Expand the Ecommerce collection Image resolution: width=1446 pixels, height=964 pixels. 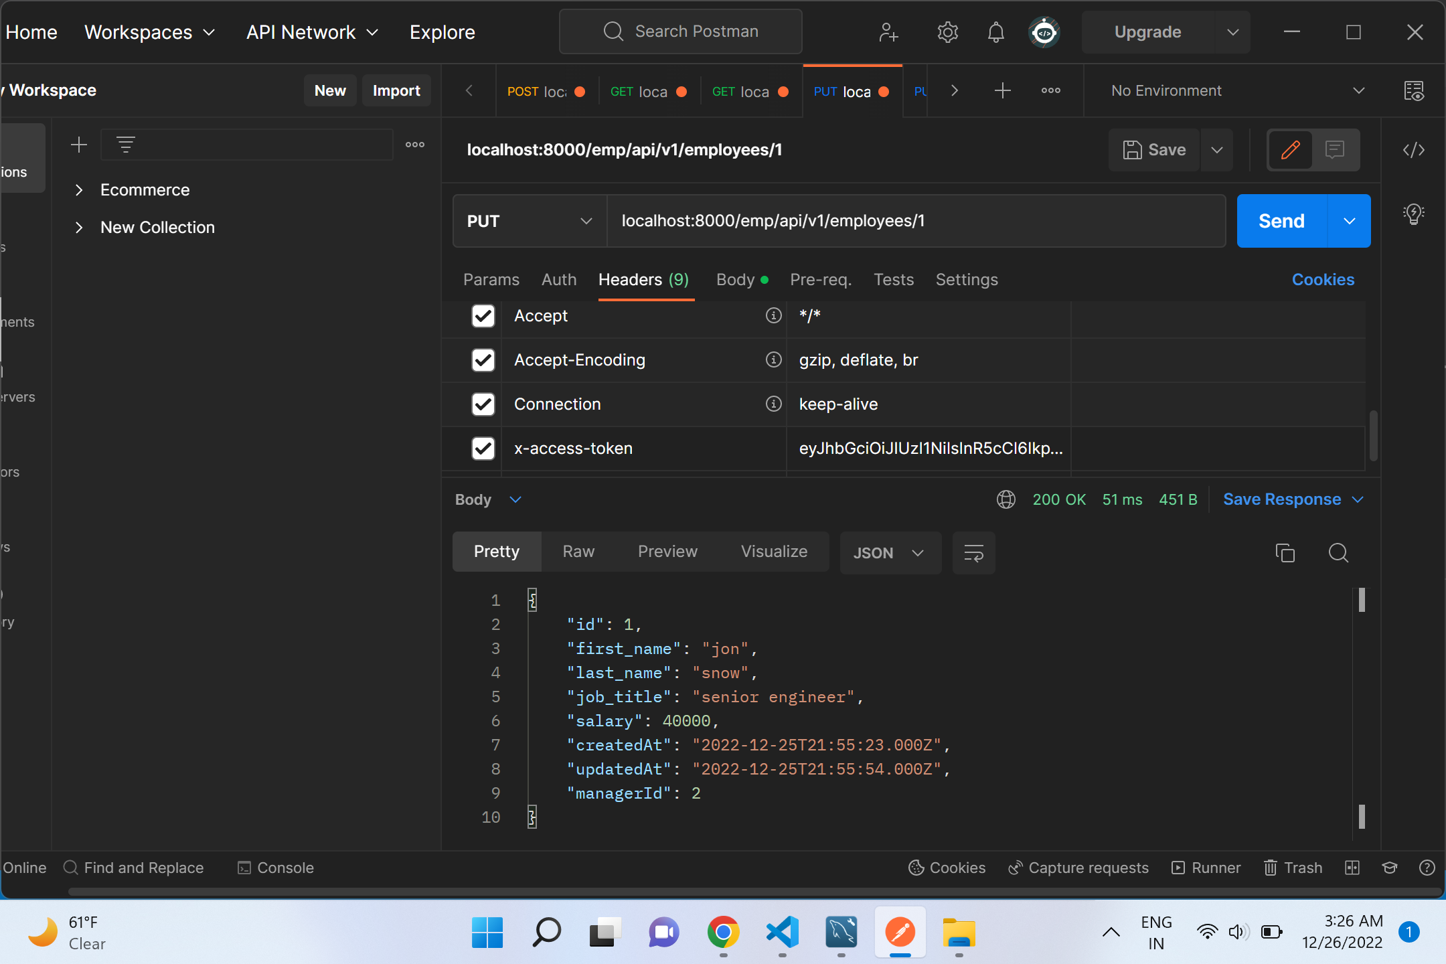point(79,189)
